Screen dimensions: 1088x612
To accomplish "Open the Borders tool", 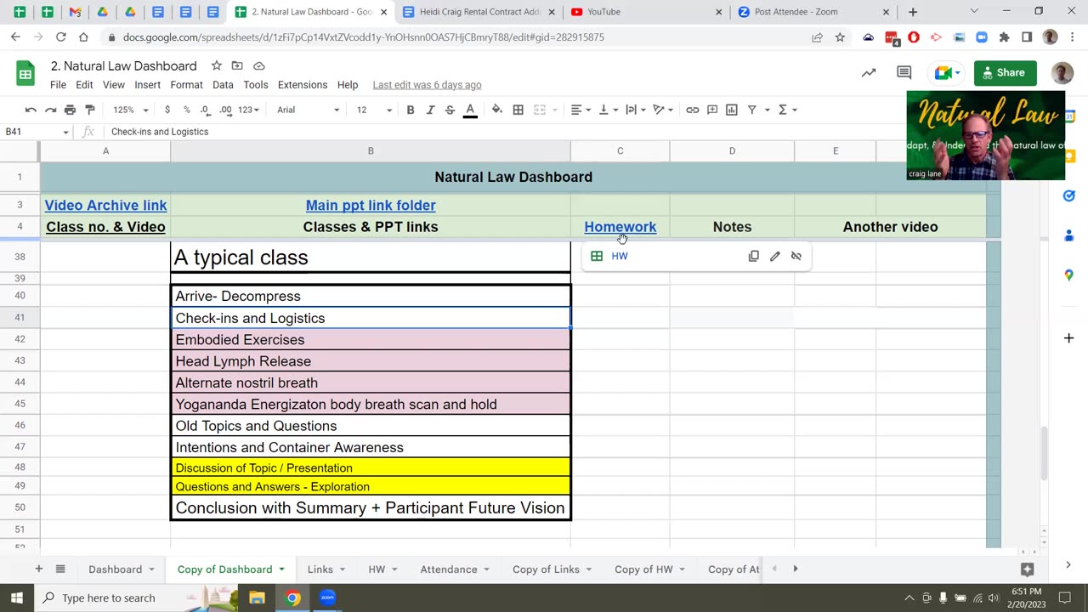I will point(518,110).
